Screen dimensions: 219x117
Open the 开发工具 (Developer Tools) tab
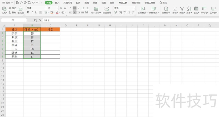(123, 3)
